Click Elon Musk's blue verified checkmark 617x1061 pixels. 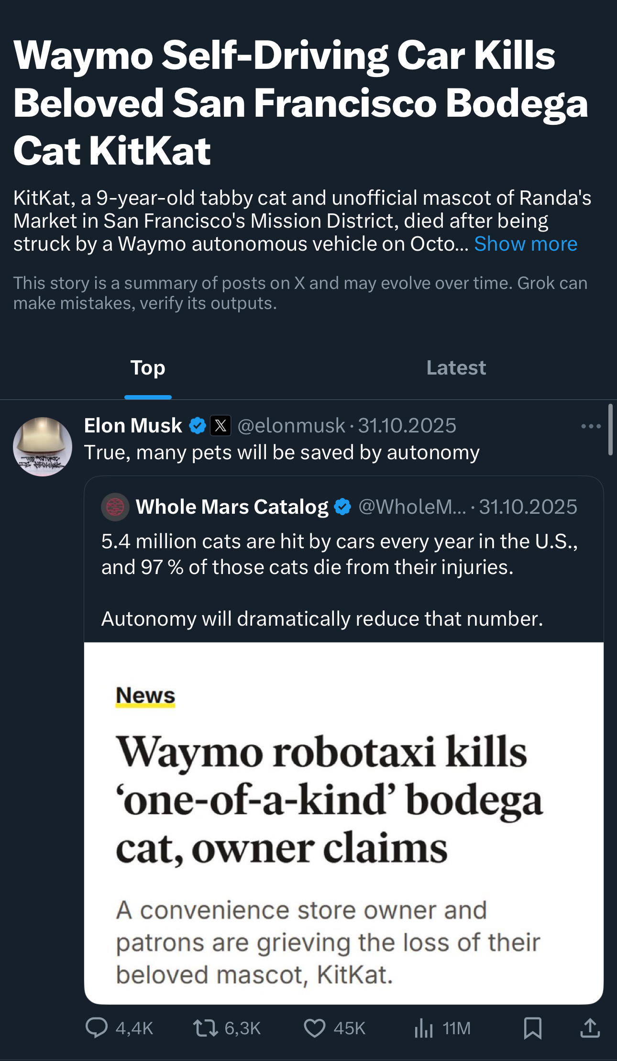click(198, 425)
